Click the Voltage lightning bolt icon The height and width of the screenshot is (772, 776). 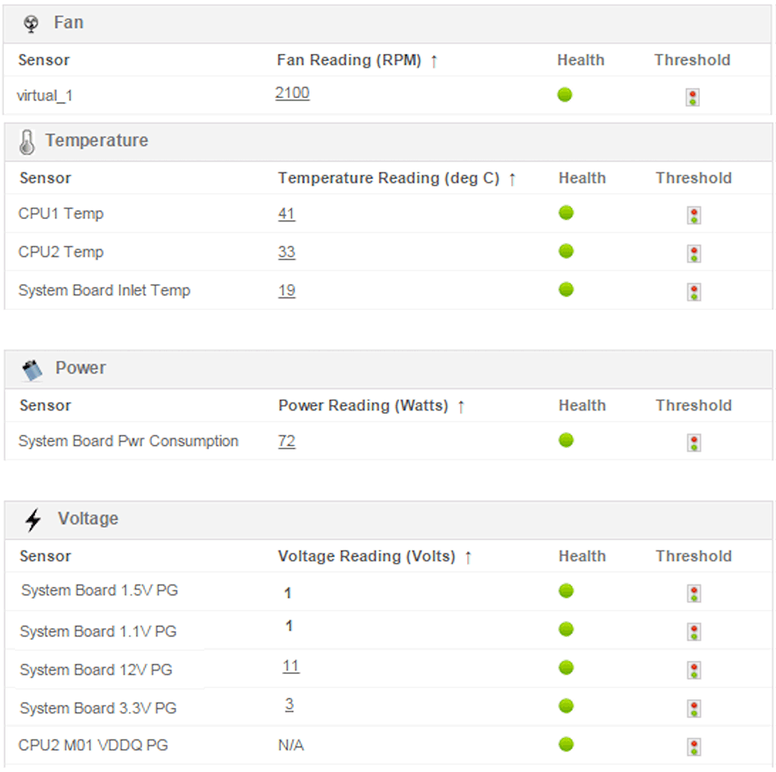[33, 520]
